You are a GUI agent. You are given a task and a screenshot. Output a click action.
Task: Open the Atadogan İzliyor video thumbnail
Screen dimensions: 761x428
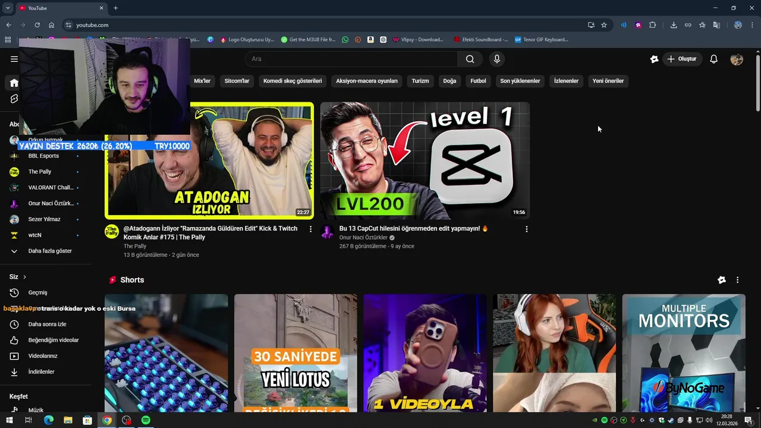tap(209, 160)
